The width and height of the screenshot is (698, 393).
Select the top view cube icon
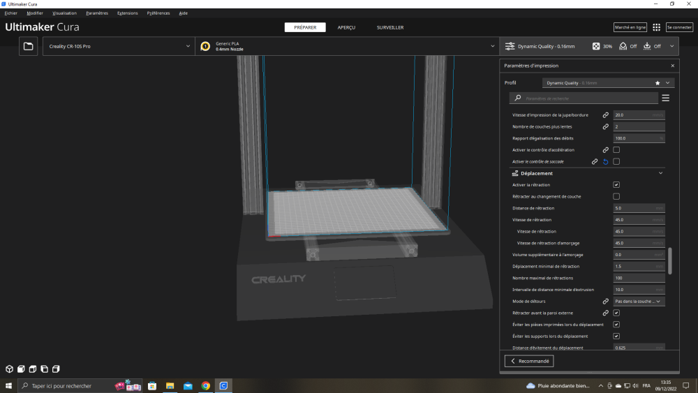click(33, 369)
